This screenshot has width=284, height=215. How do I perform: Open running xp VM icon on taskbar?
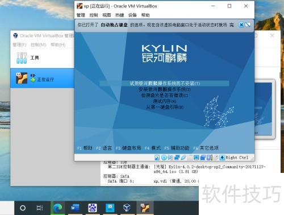click(x=145, y=208)
